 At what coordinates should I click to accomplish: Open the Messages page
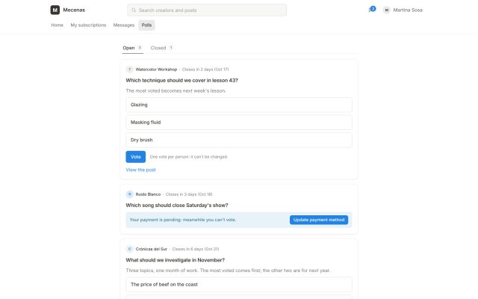[124, 25]
